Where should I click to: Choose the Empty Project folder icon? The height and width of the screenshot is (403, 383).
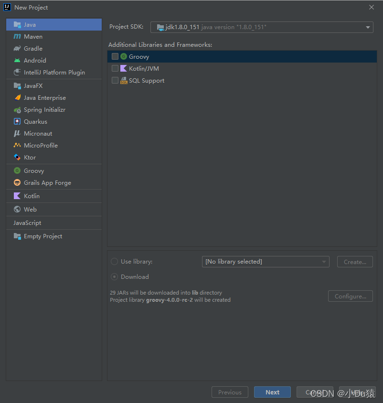[17, 236]
